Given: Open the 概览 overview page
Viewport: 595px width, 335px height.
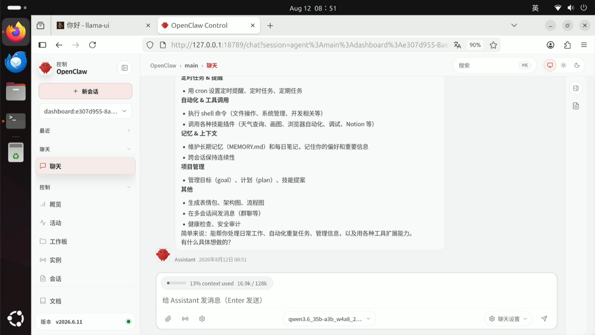Looking at the screenshot, I should (85, 204).
